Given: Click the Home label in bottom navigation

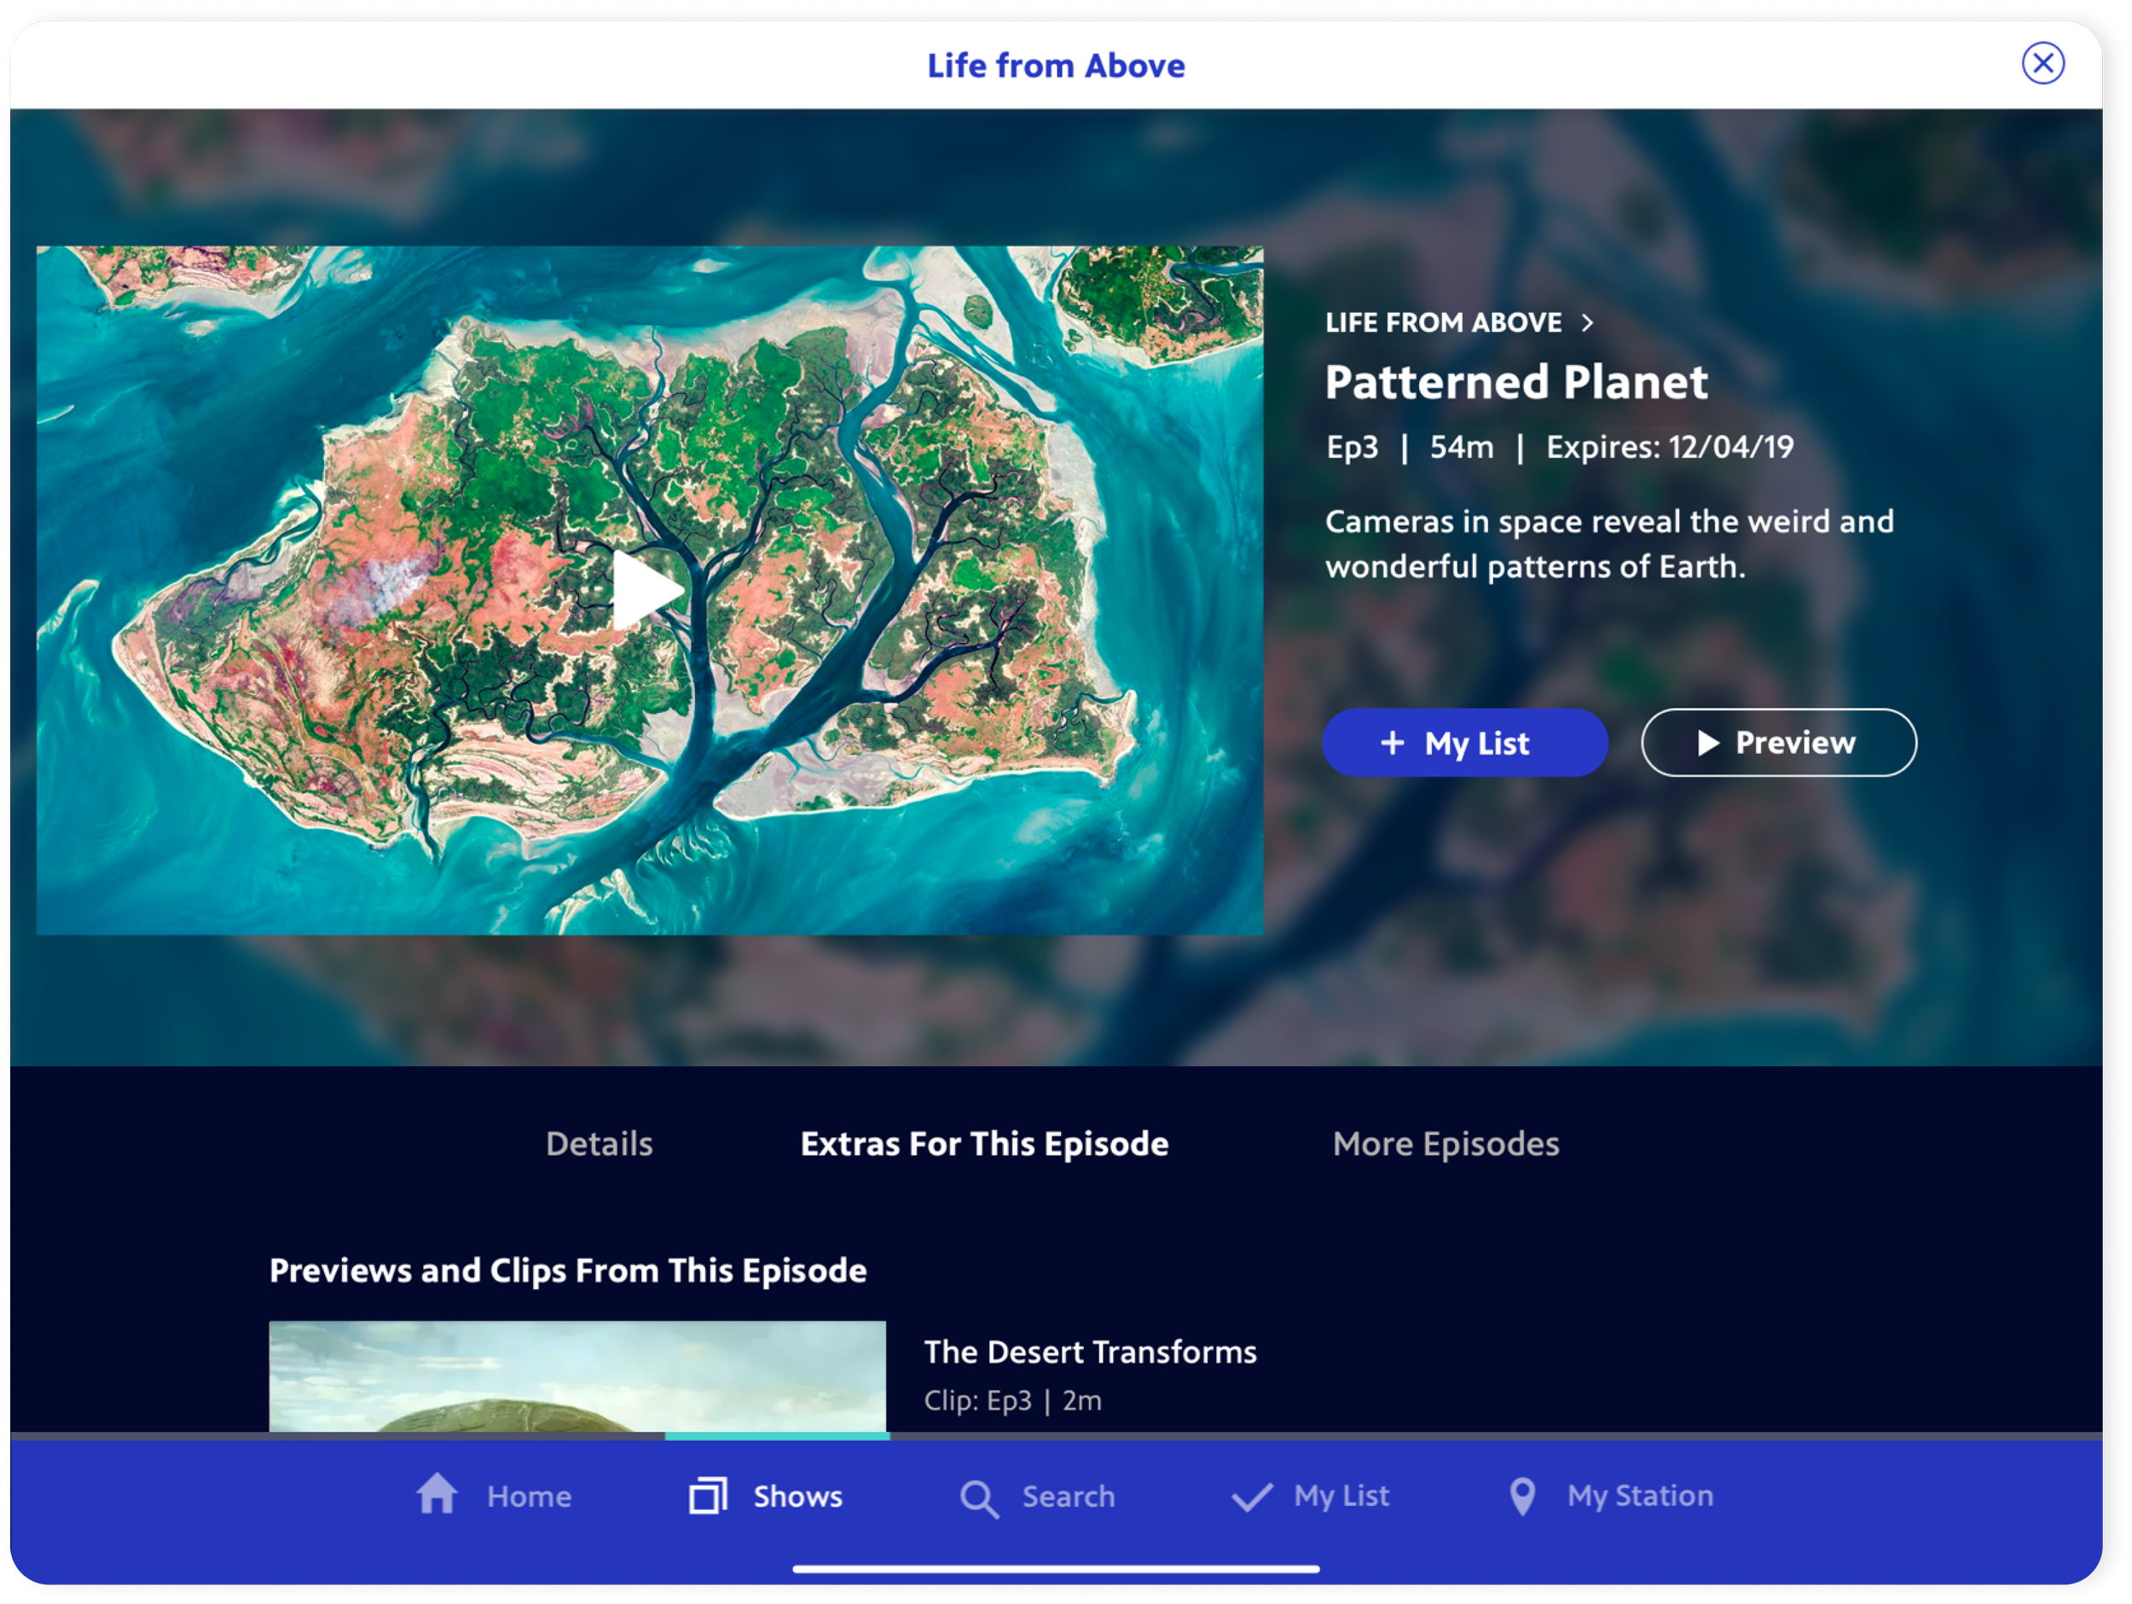Looking at the screenshot, I should 529,1496.
